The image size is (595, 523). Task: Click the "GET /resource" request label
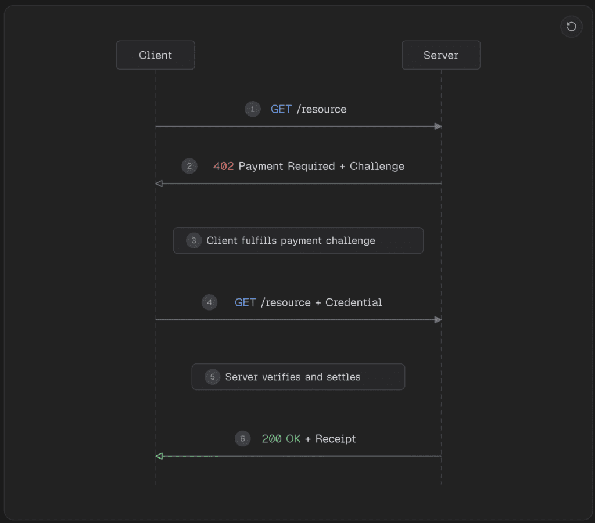[x=309, y=109]
